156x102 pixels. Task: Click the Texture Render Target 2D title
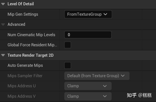coord(30,55)
